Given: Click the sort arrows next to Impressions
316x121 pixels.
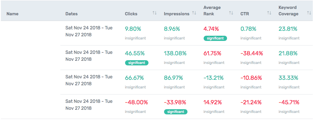Looking at the screenshot, I should pos(194,13).
